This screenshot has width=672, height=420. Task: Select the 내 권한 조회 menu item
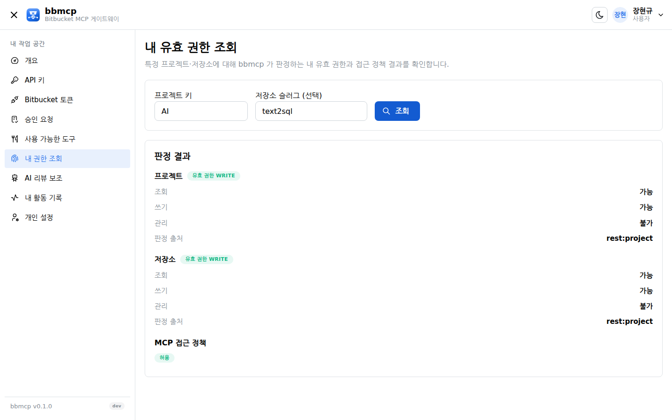click(x=67, y=159)
